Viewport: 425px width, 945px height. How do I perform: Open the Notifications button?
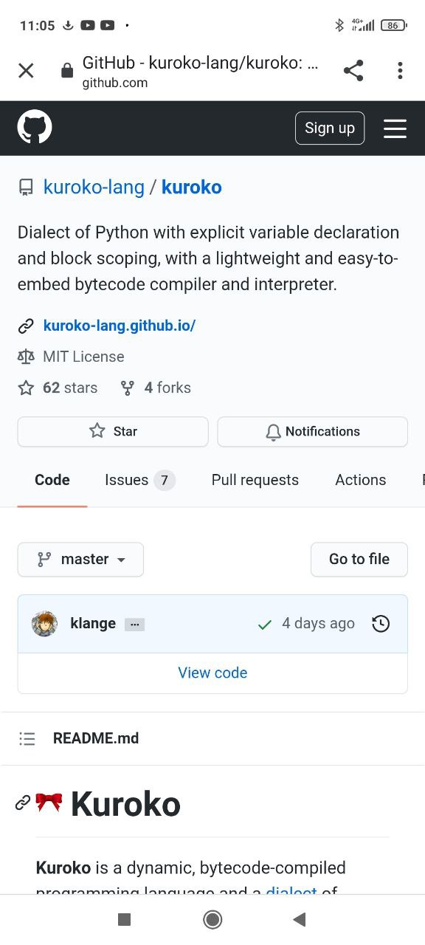[x=312, y=432]
